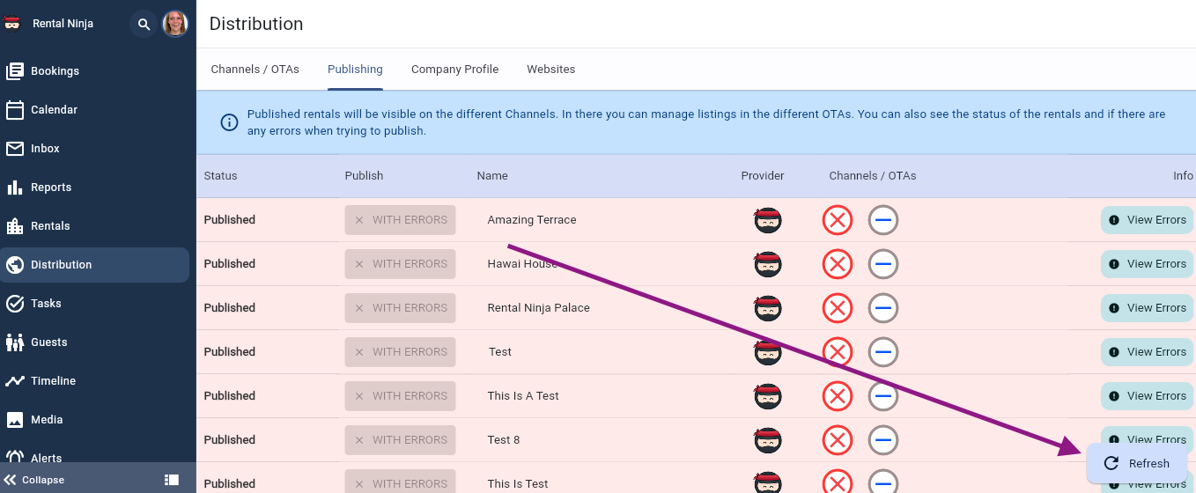Click blue minus channel icon for Test row
Image resolution: width=1196 pixels, height=493 pixels.
(882, 352)
